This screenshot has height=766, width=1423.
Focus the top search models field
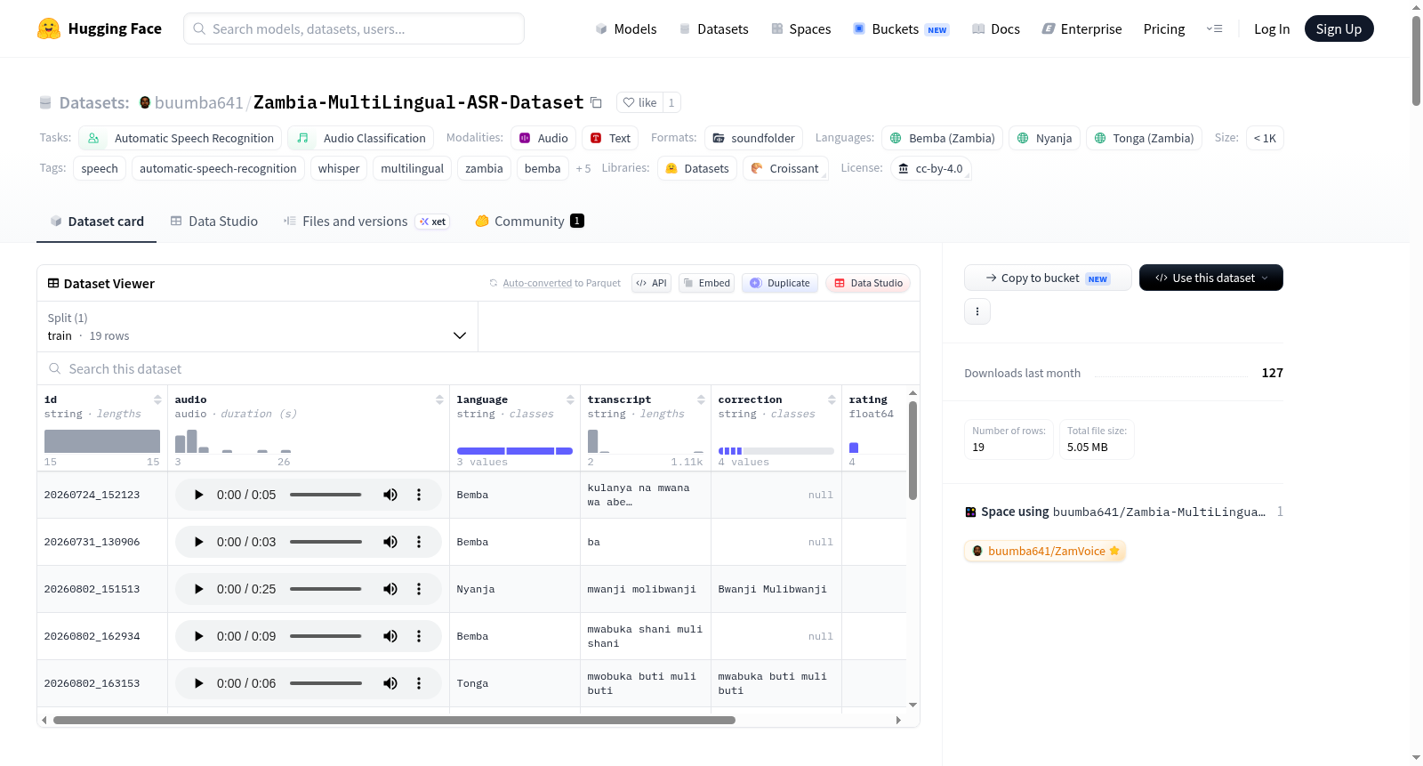pyautogui.click(x=354, y=28)
